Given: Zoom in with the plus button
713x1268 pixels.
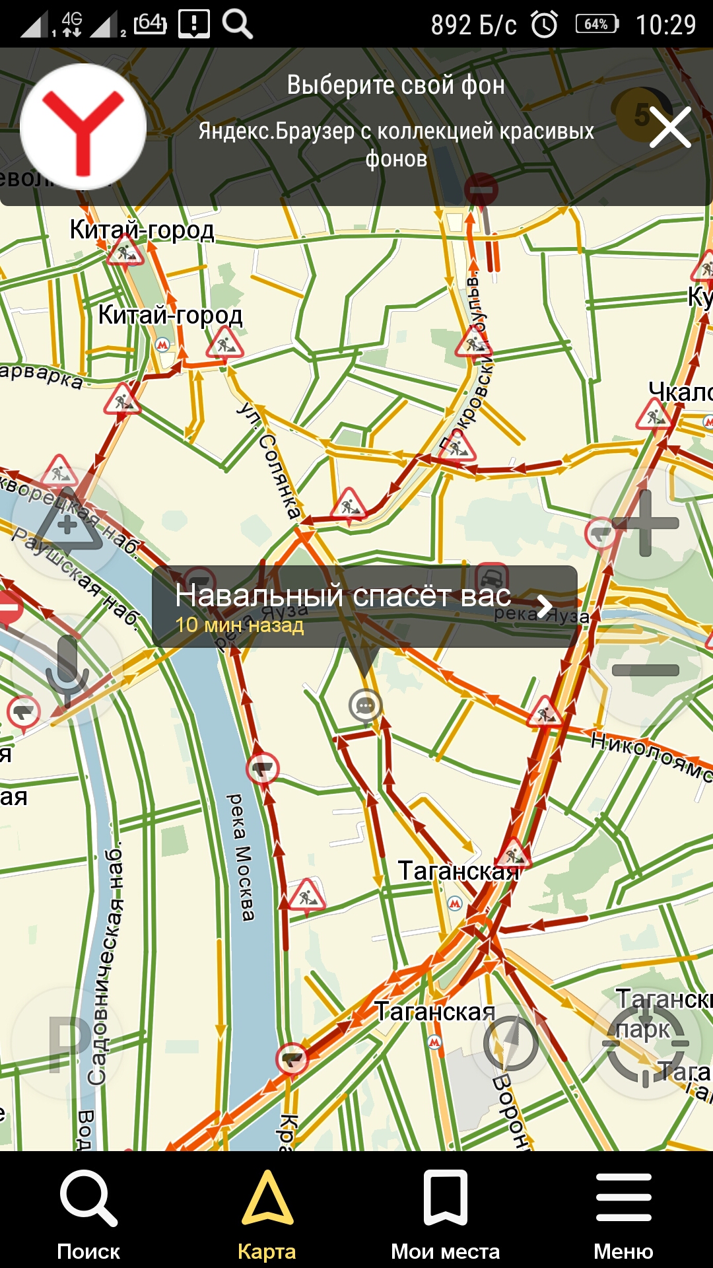Looking at the screenshot, I should tap(645, 523).
